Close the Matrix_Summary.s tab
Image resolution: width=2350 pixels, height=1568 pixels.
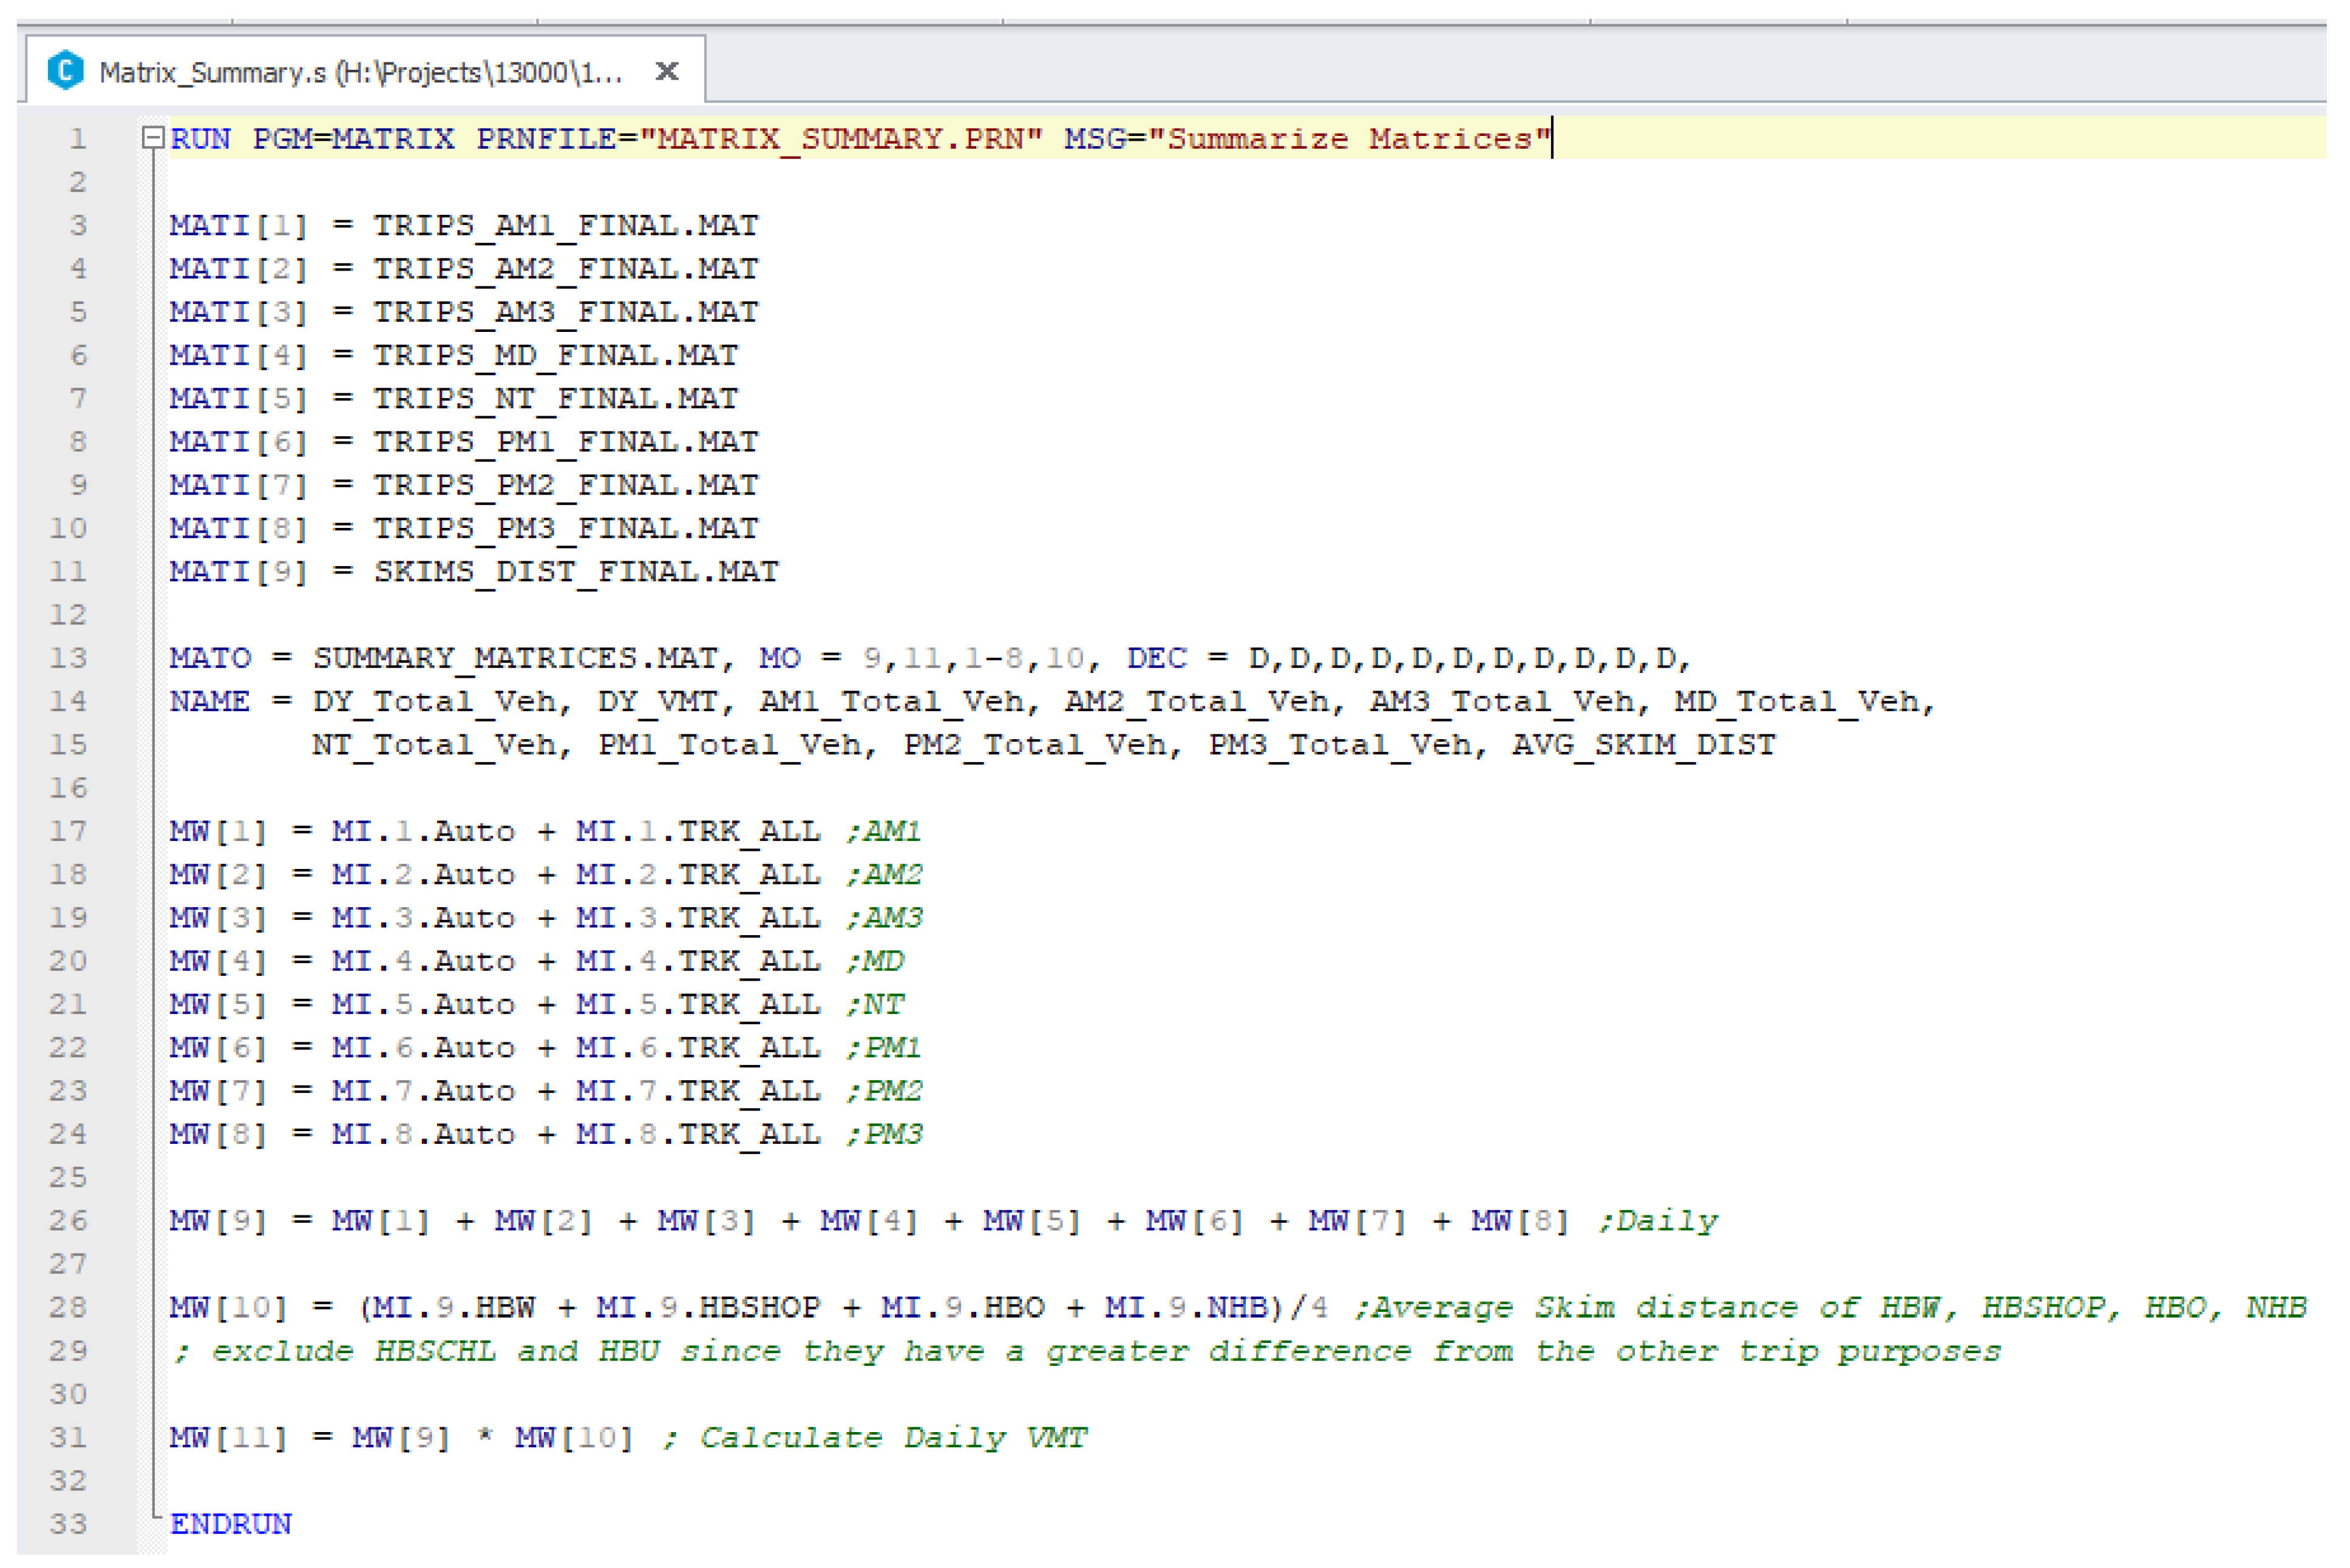pos(667,71)
